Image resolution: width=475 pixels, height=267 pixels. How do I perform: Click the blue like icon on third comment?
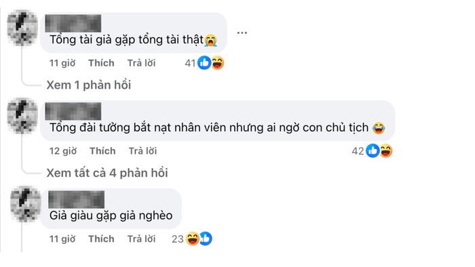click(x=206, y=239)
